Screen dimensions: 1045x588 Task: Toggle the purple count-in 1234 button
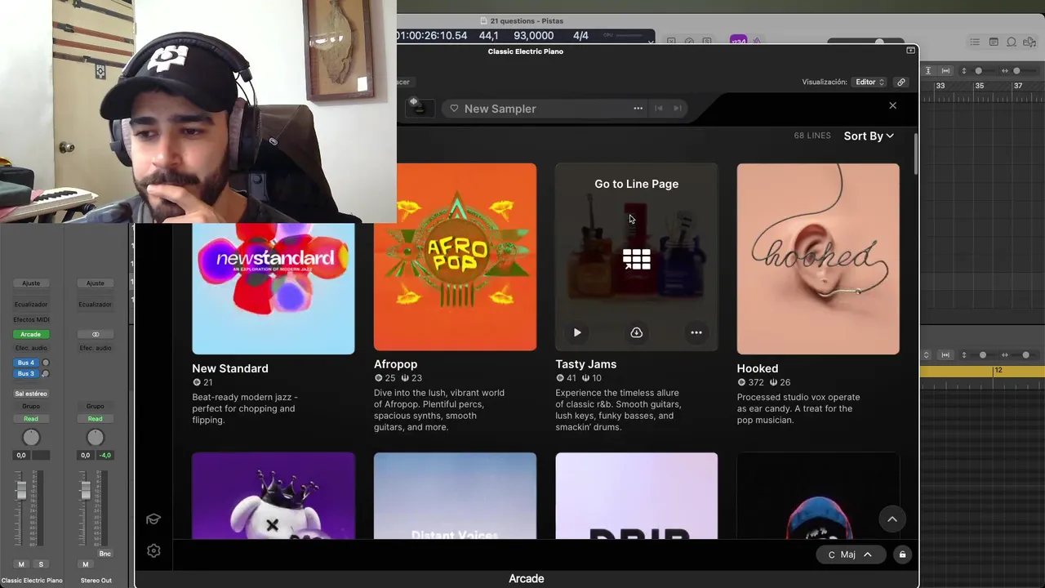[x=738, y=41]
